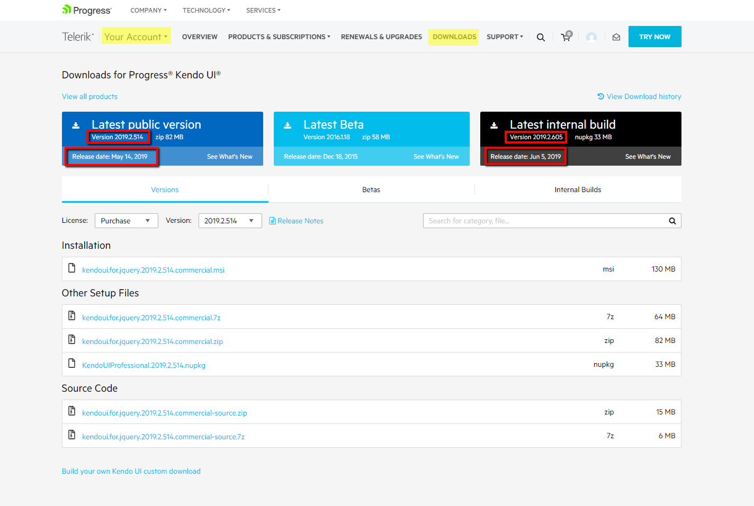Open View Download history

click(x=639, y=96)
